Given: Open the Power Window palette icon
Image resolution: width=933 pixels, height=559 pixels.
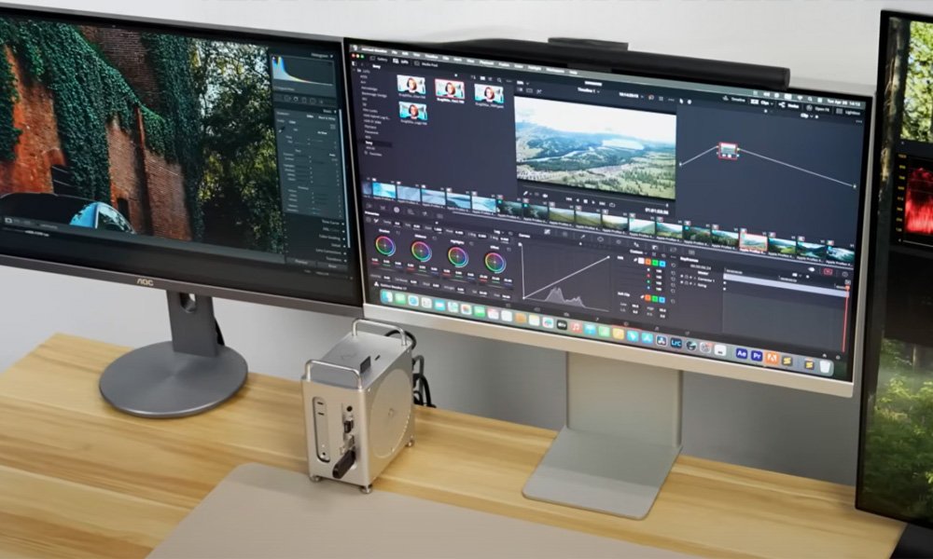Looking at the screenshot, I should (x=600, y=239).
